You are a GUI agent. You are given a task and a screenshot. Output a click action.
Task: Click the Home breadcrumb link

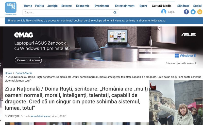tap(8, 73)
